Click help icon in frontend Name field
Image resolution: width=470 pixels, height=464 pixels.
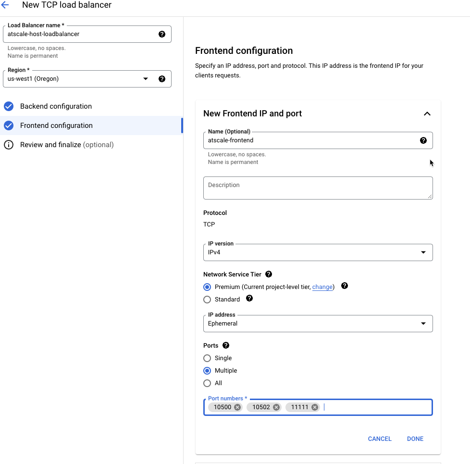point(423,140)
